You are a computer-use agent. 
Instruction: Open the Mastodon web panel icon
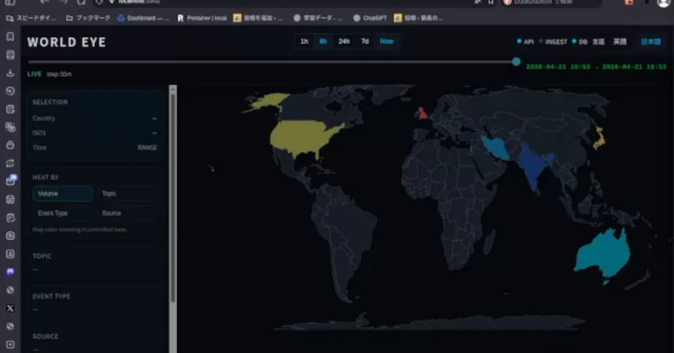(x=10, y=272)
